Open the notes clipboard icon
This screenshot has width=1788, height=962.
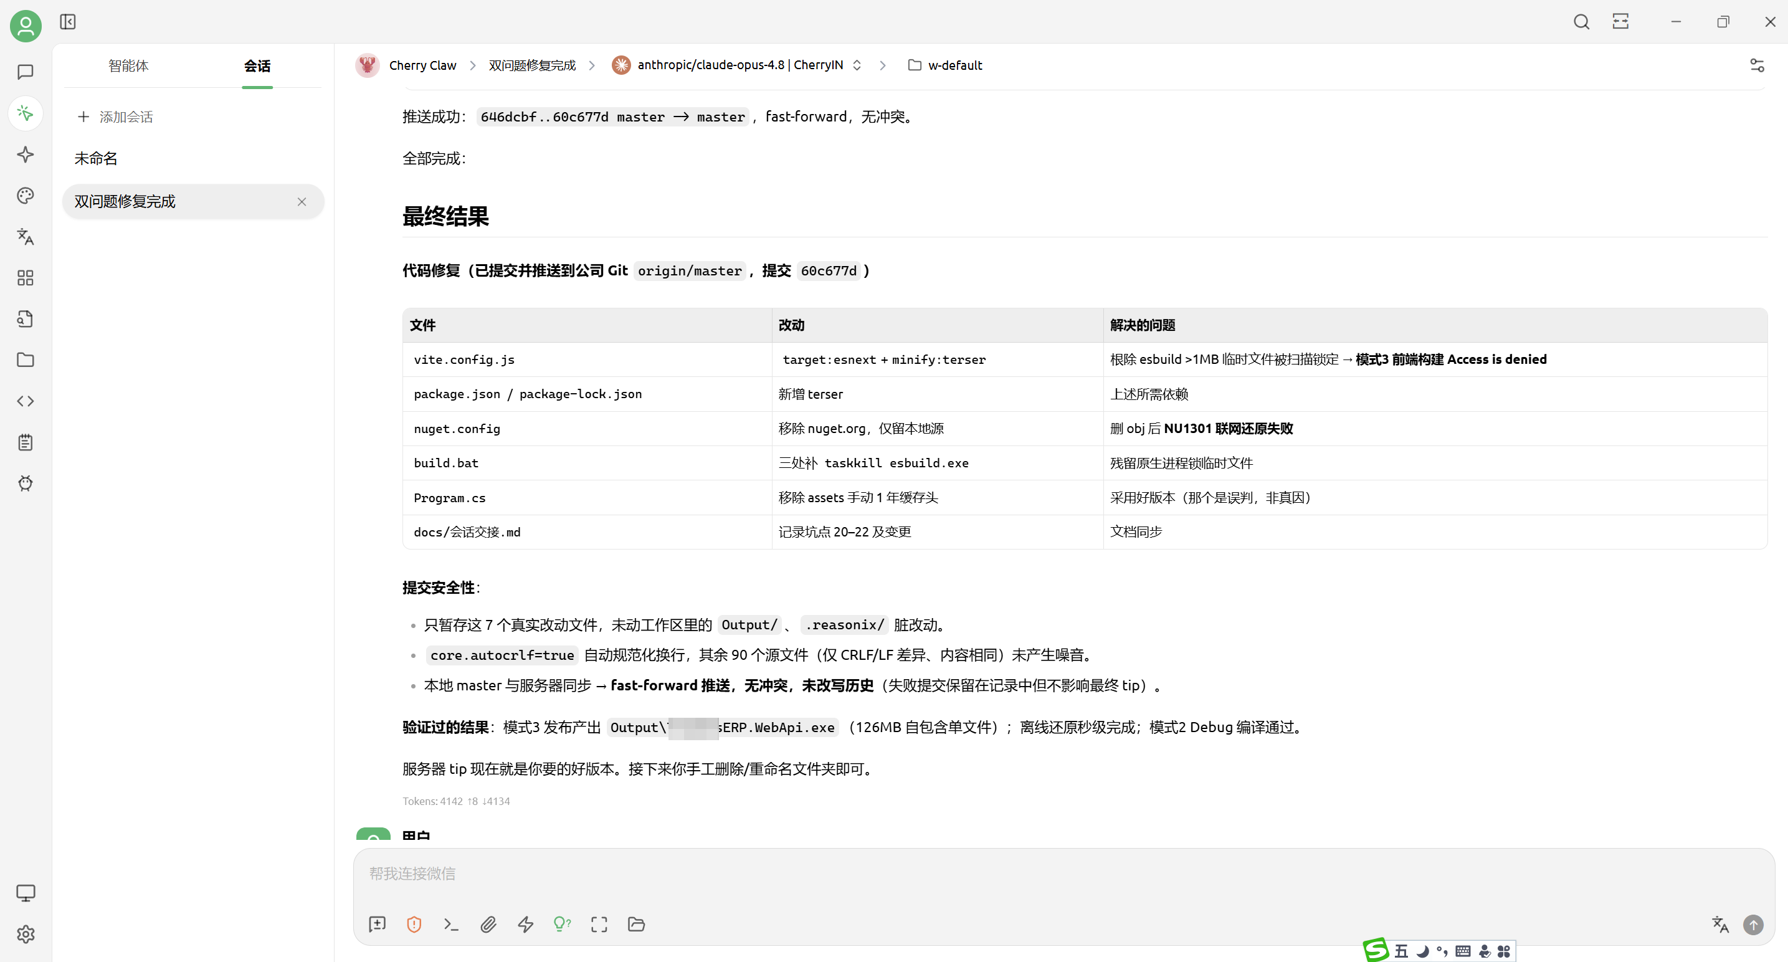pos(26,443)
